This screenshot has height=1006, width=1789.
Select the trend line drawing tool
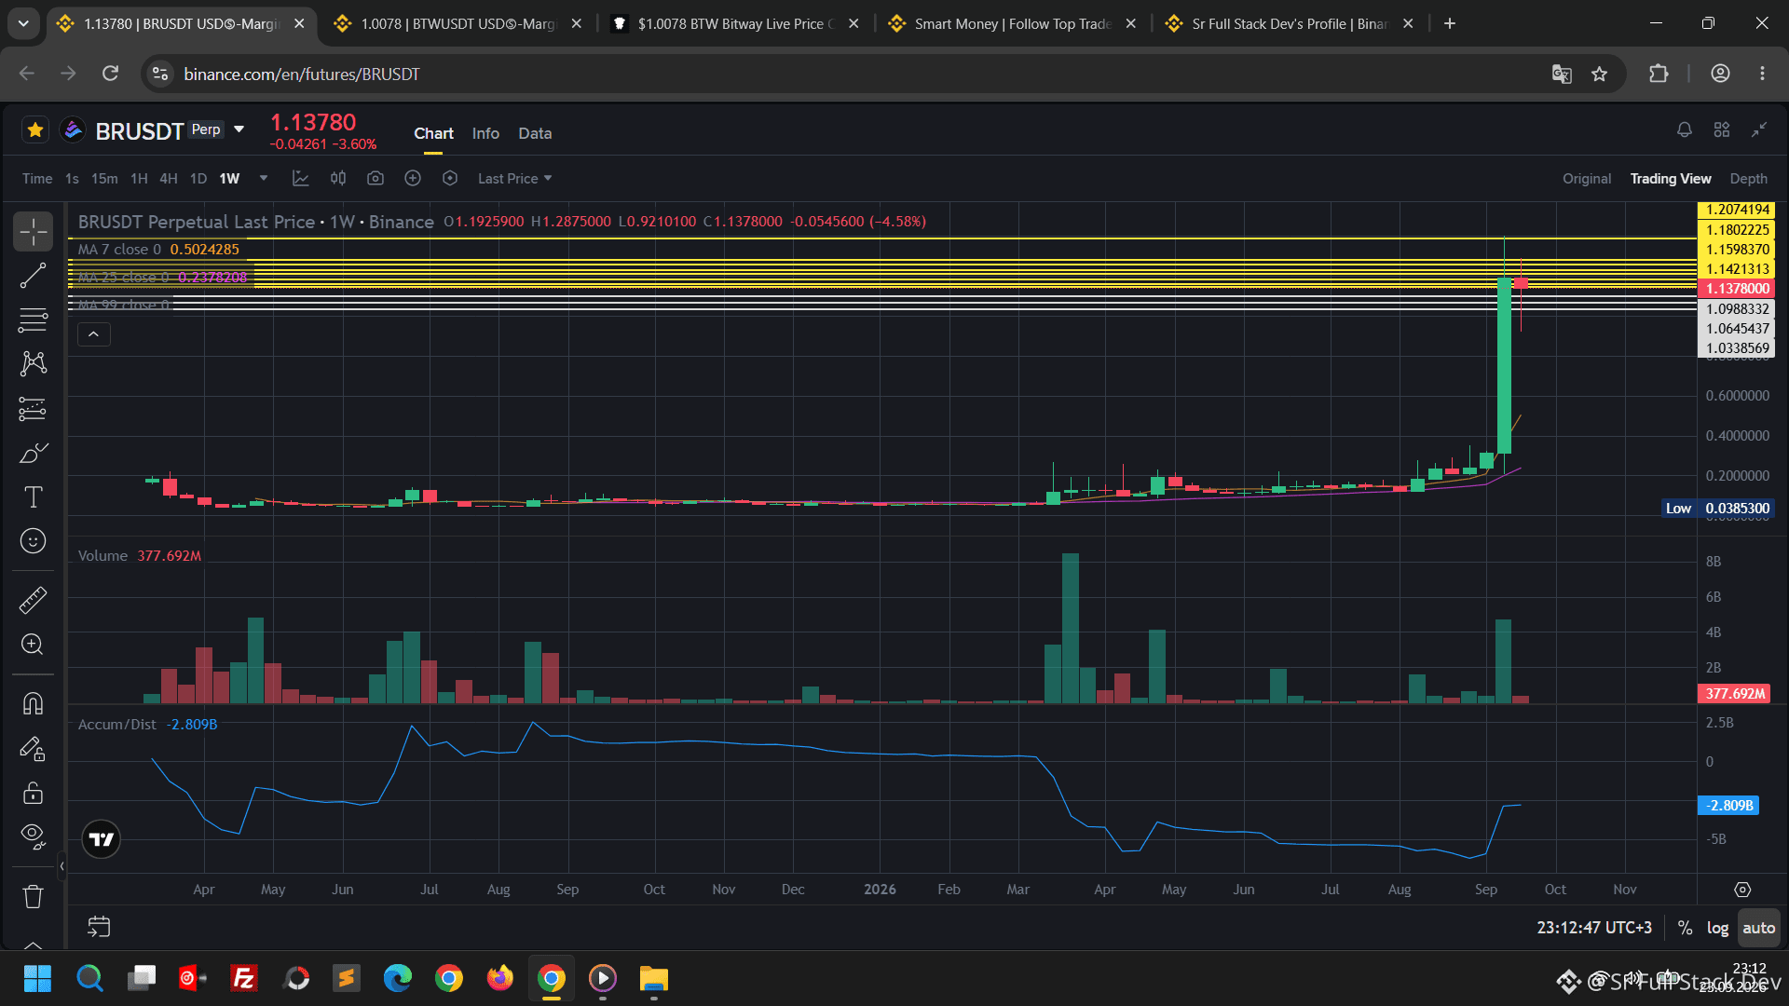pos(33,276)
